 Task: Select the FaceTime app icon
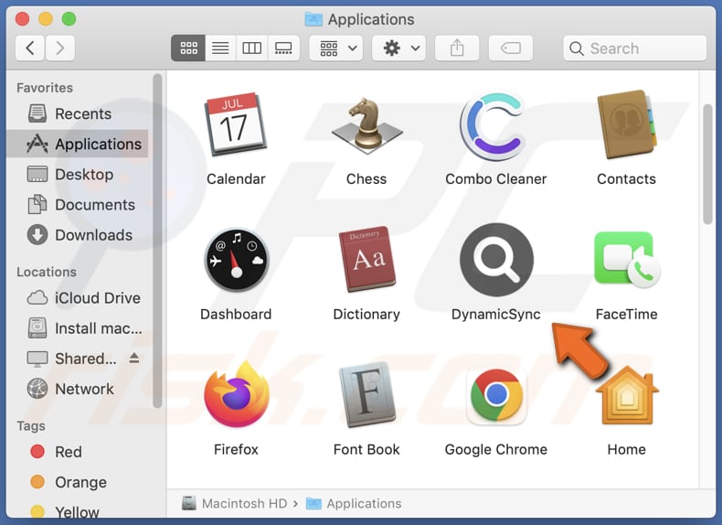627,259
